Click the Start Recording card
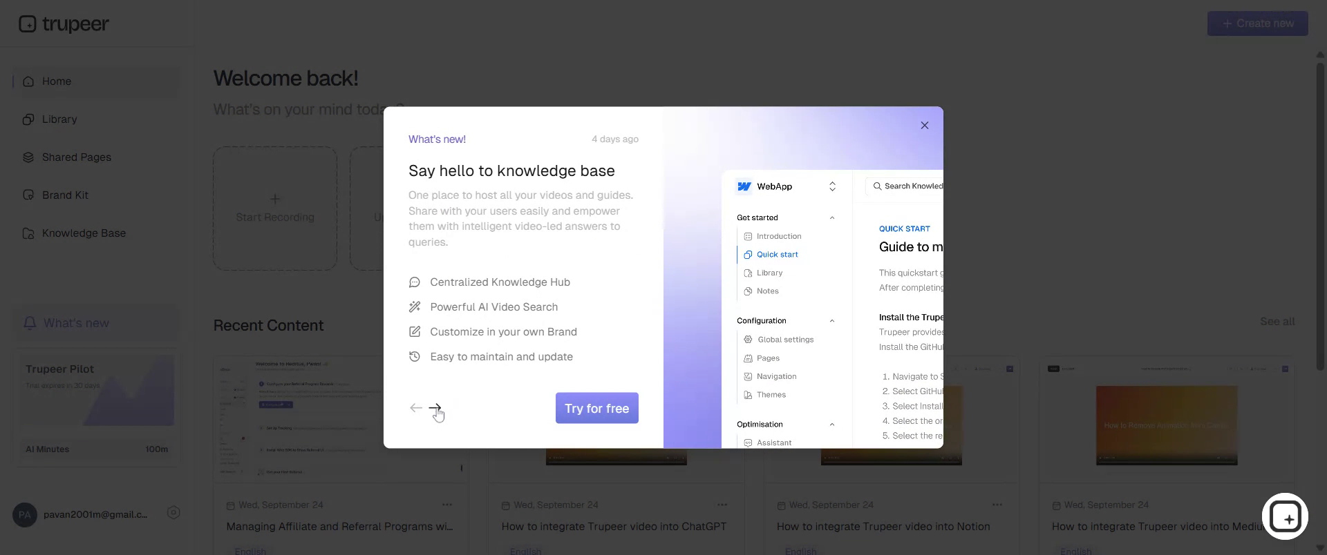The image size is (1327, 555). point(275,208)
